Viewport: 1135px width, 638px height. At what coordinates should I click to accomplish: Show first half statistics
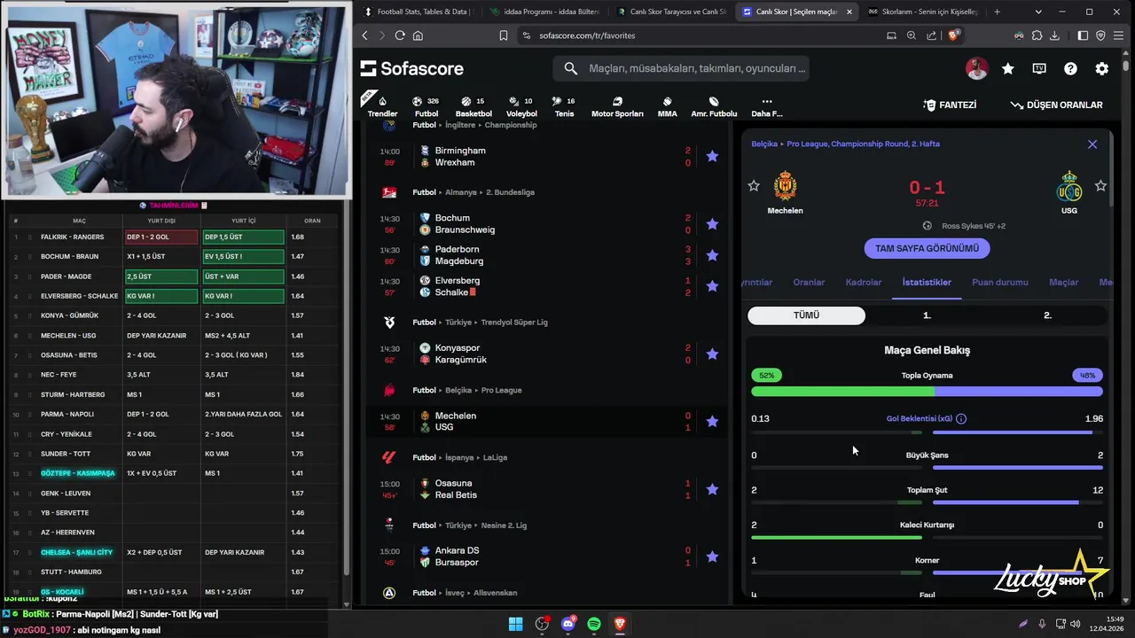[927, 315]
